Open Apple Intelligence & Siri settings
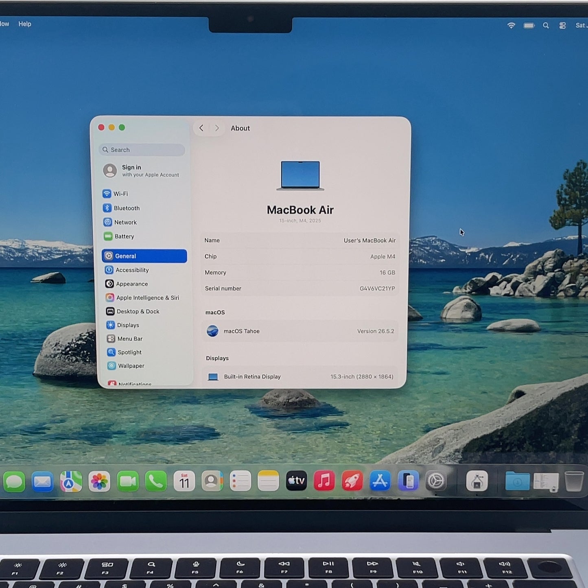Screen dimensions: 588x588 pos(142,297)
